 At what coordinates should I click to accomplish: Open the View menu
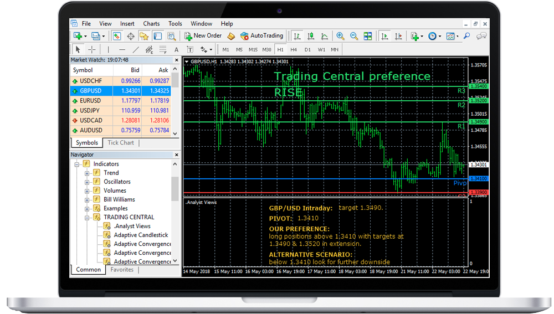(x=105, y=24)
